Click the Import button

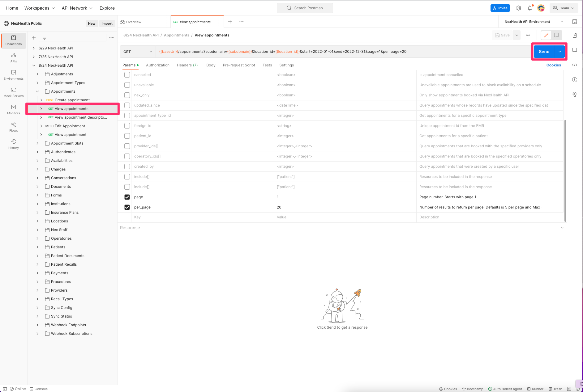tap(107, 23)
